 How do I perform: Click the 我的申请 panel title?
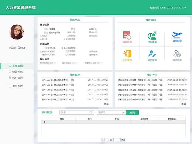tap(151, 20)
